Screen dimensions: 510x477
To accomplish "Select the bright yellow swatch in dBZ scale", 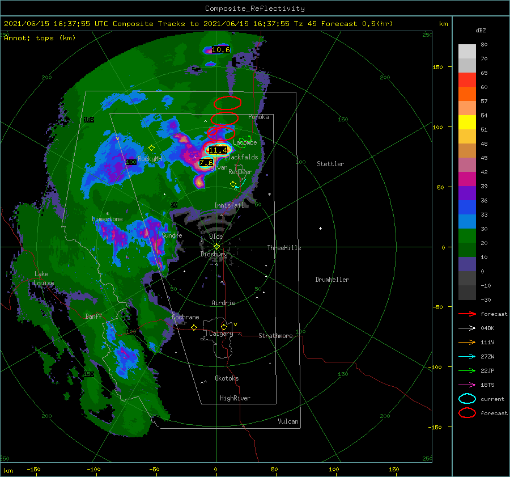I will click(467, 123).
